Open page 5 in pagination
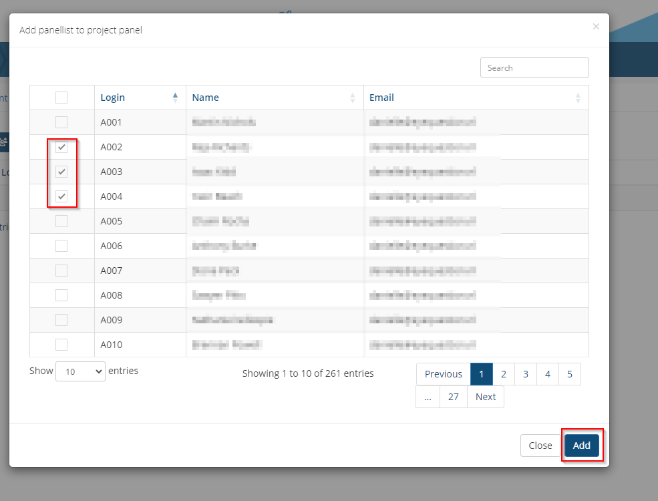This screenshot has width=658, height=501. point(570,374)
